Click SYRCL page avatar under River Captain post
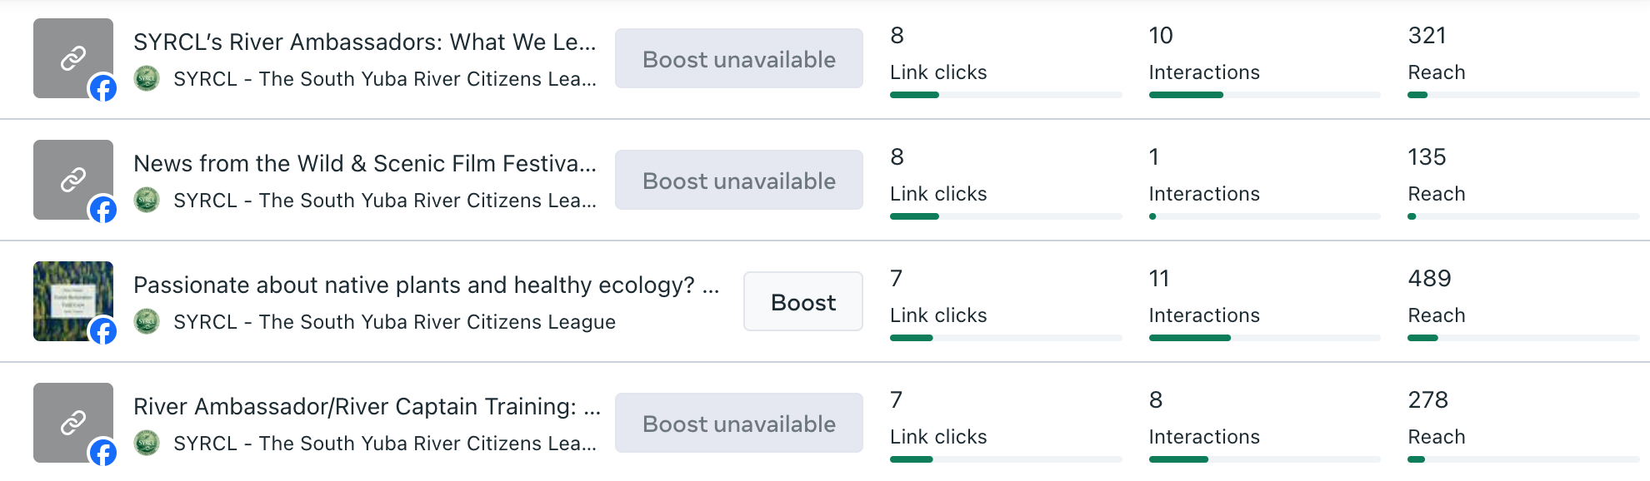1650x481 pixels. click(x=147, y=444)
